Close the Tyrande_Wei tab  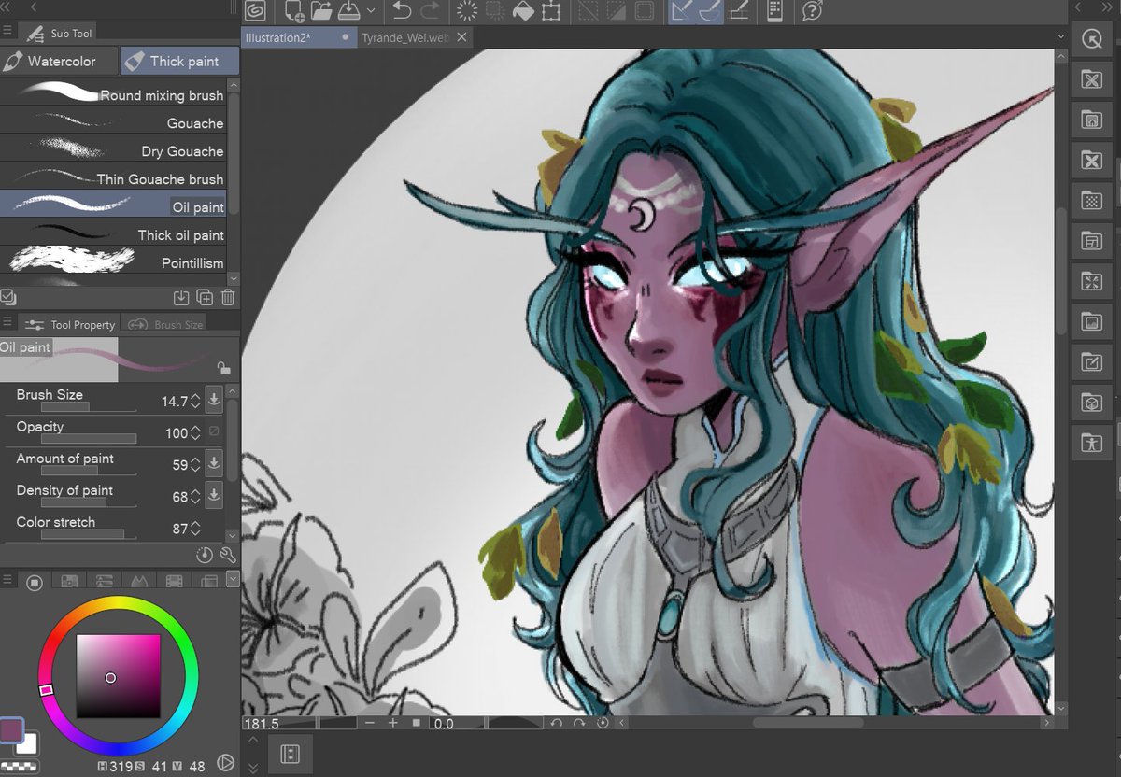point(461,38)
